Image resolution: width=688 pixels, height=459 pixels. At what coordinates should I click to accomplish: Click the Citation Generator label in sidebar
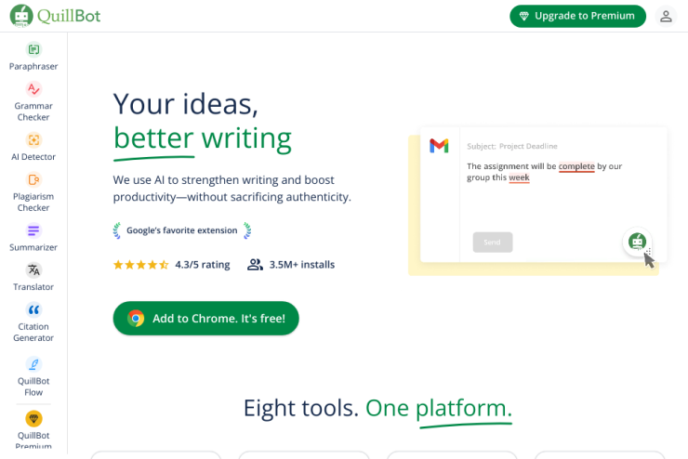(33, 333)
